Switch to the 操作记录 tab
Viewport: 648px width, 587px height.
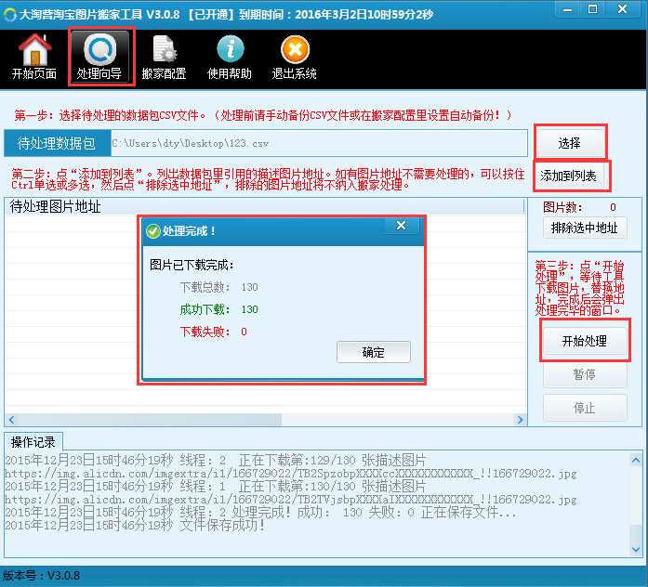(33, 442)
